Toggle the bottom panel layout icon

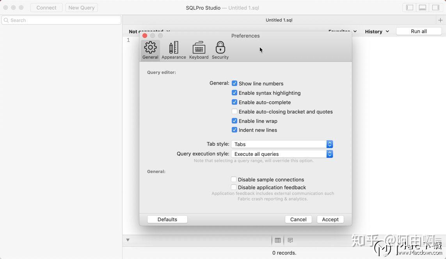point(422,7)
